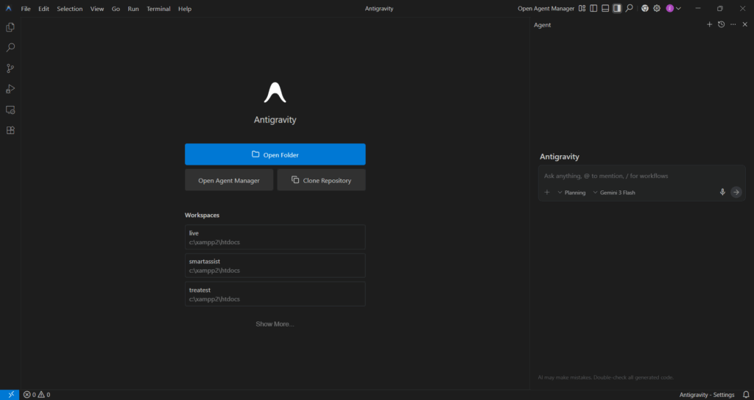This screenshot has width=754, height=400.
Task: Click the blue Open Folder button
Action: [x=275, y=154]
